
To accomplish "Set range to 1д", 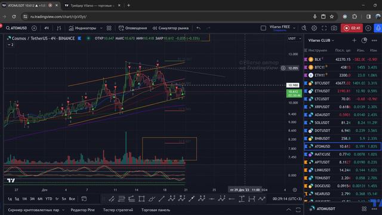I will 10,199.
